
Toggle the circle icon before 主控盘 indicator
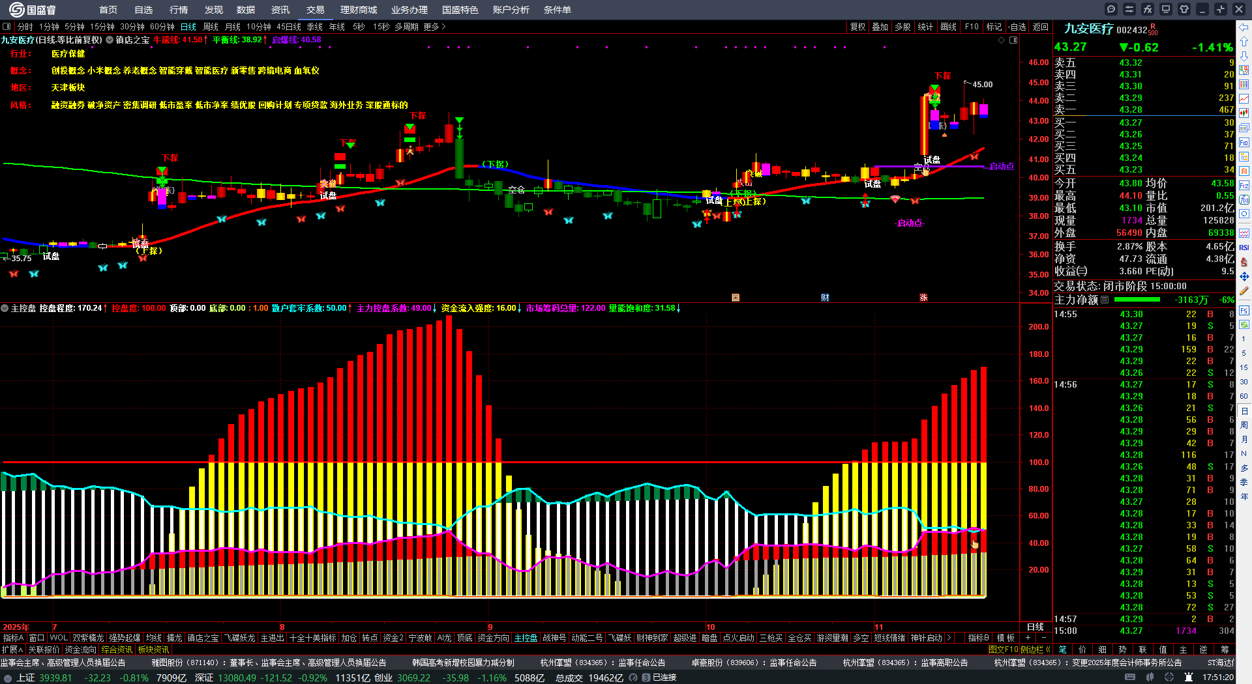coord(5,308)
